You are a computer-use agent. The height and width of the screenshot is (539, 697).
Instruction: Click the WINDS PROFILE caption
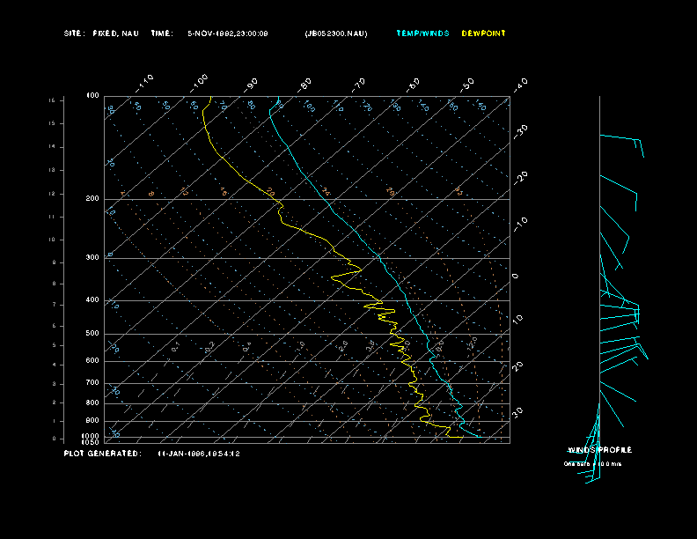[x=599, y=450]
